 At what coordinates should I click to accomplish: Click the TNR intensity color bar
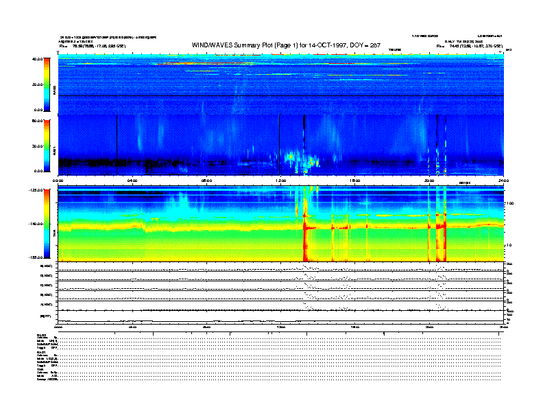(47, 224)
